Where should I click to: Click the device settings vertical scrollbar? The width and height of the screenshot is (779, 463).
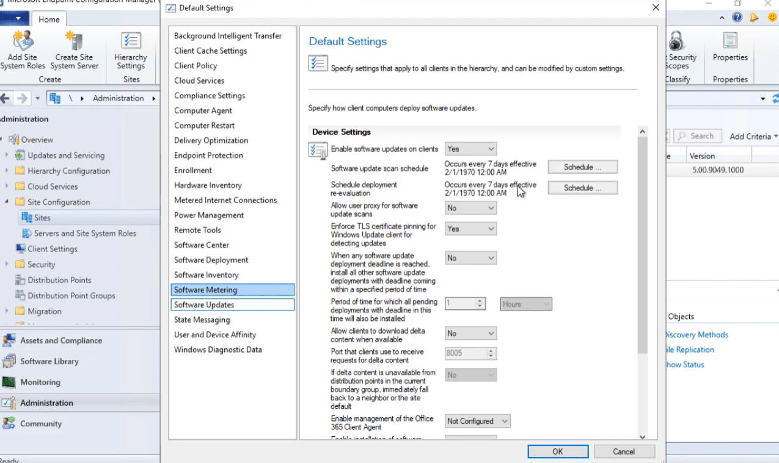[642, 244]
